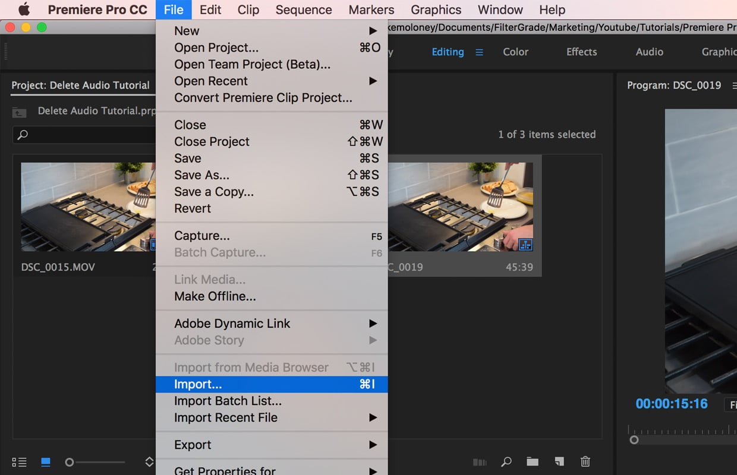
Task: Open the Help menu
Action: [x=552, y=9]
